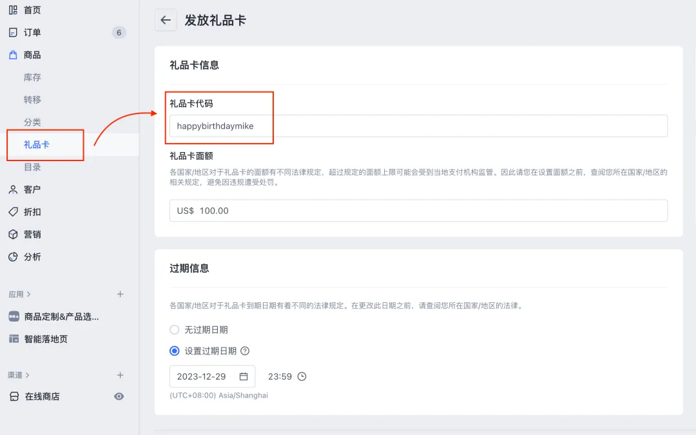Screen dimensions: 696x435
Task: Click the 订单 orders icon
Action: pyautogui.click(x=14, y=32)
